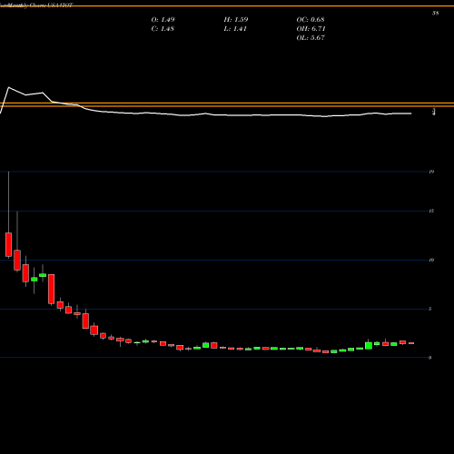Click the 10 price axis label
The width and height of the screenshot is (454, 454).
(431, 260)
